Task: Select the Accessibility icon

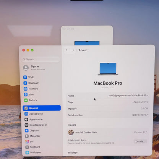Action: tap(26, 114)
